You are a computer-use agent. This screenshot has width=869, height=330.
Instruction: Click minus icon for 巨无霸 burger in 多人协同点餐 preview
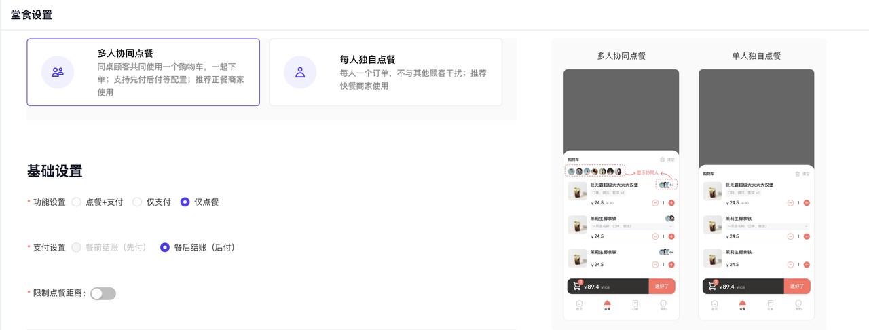(655, 203)
